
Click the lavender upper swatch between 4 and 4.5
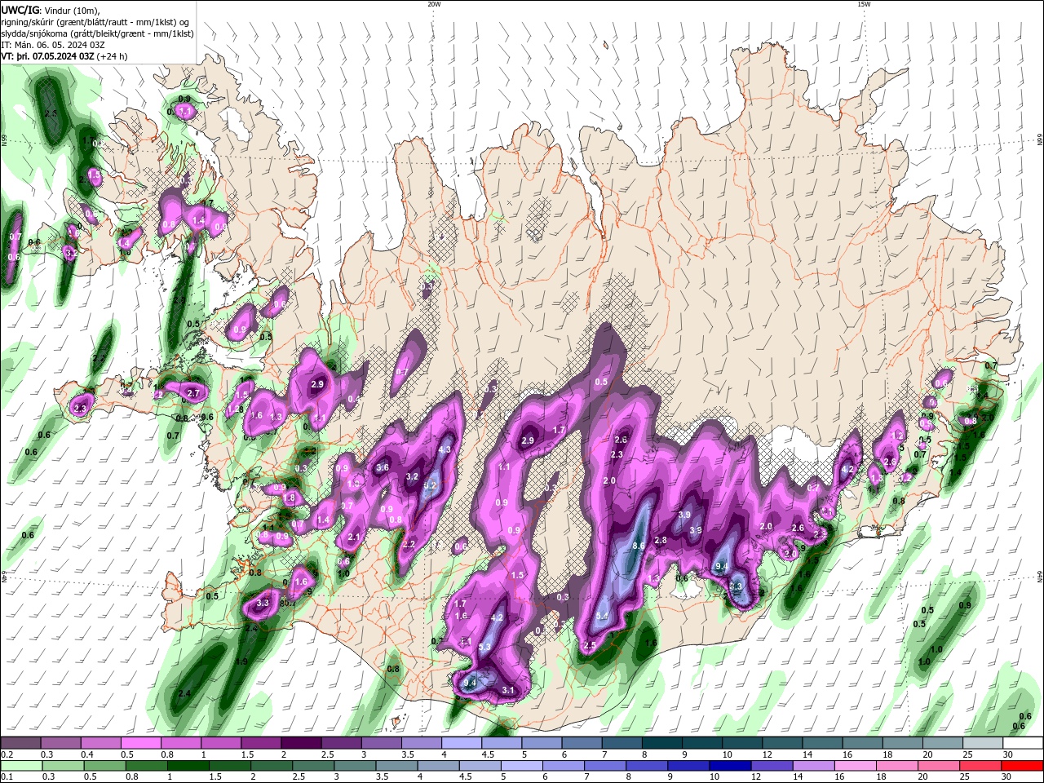pos(461,742)
